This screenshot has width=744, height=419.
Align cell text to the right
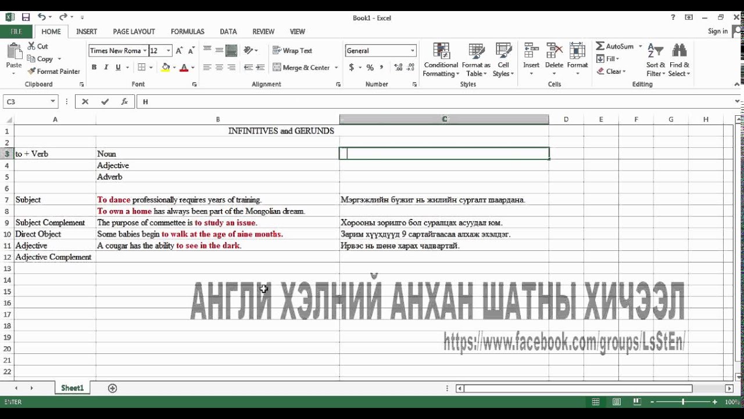click(x=231, y=68)
